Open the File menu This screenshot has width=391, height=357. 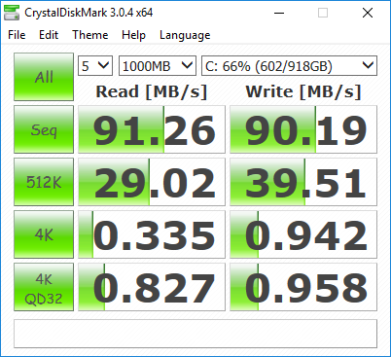pyautogui.click(x=17, y=35)
